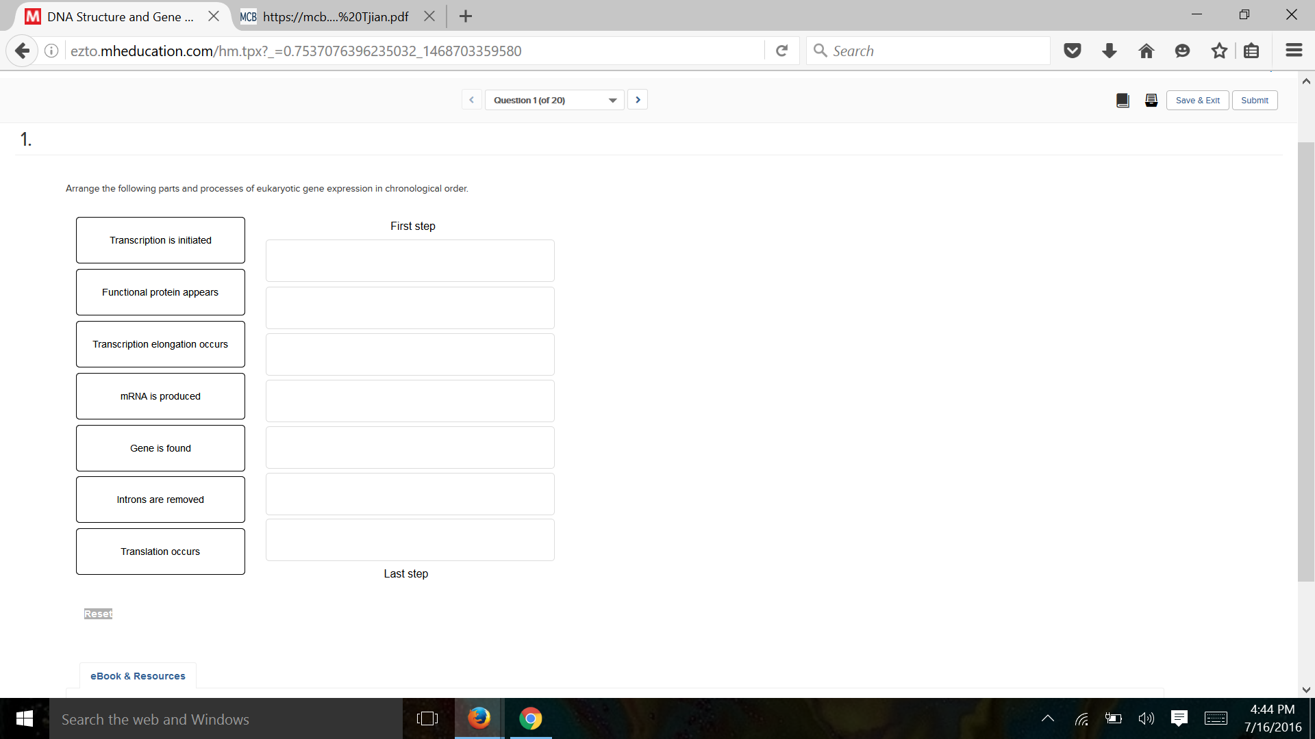This screenshot has width=1315, height=739.
Task: Click the Pocket save icon
Action: (x=1073, y=51)
